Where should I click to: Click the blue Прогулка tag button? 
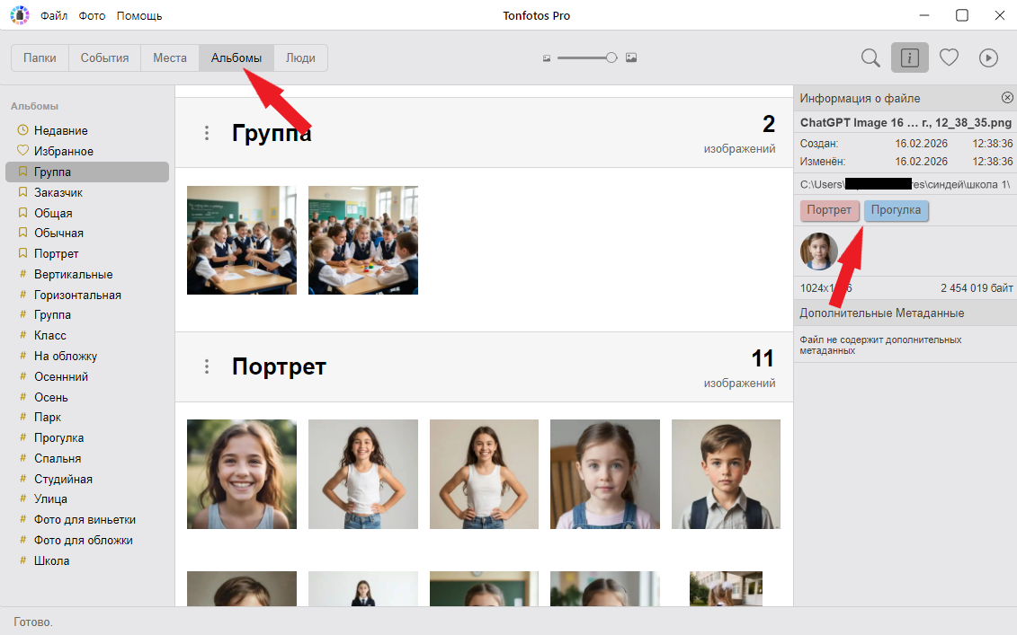896,210
